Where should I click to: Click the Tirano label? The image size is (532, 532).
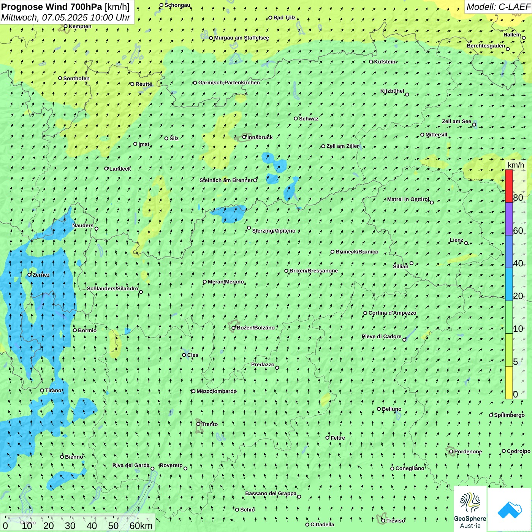tap(53, 390)
